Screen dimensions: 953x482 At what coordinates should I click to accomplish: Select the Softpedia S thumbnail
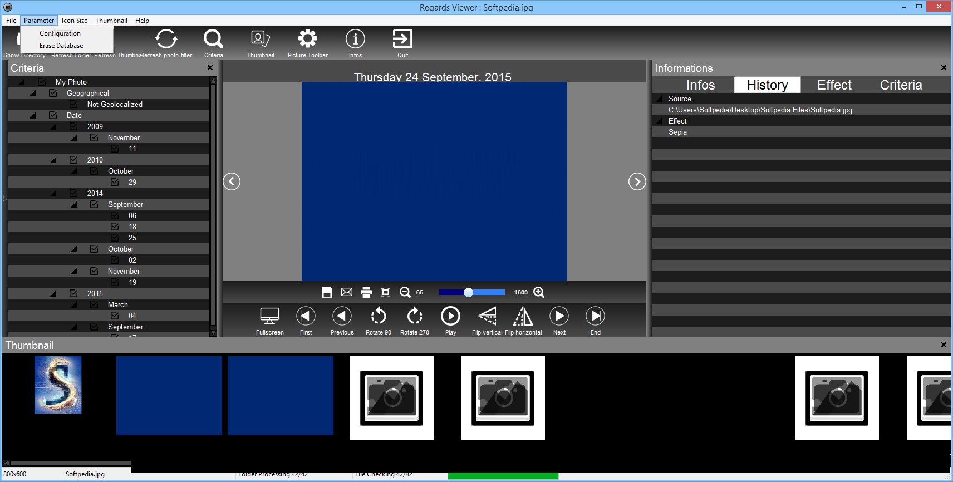pos(58,385)
